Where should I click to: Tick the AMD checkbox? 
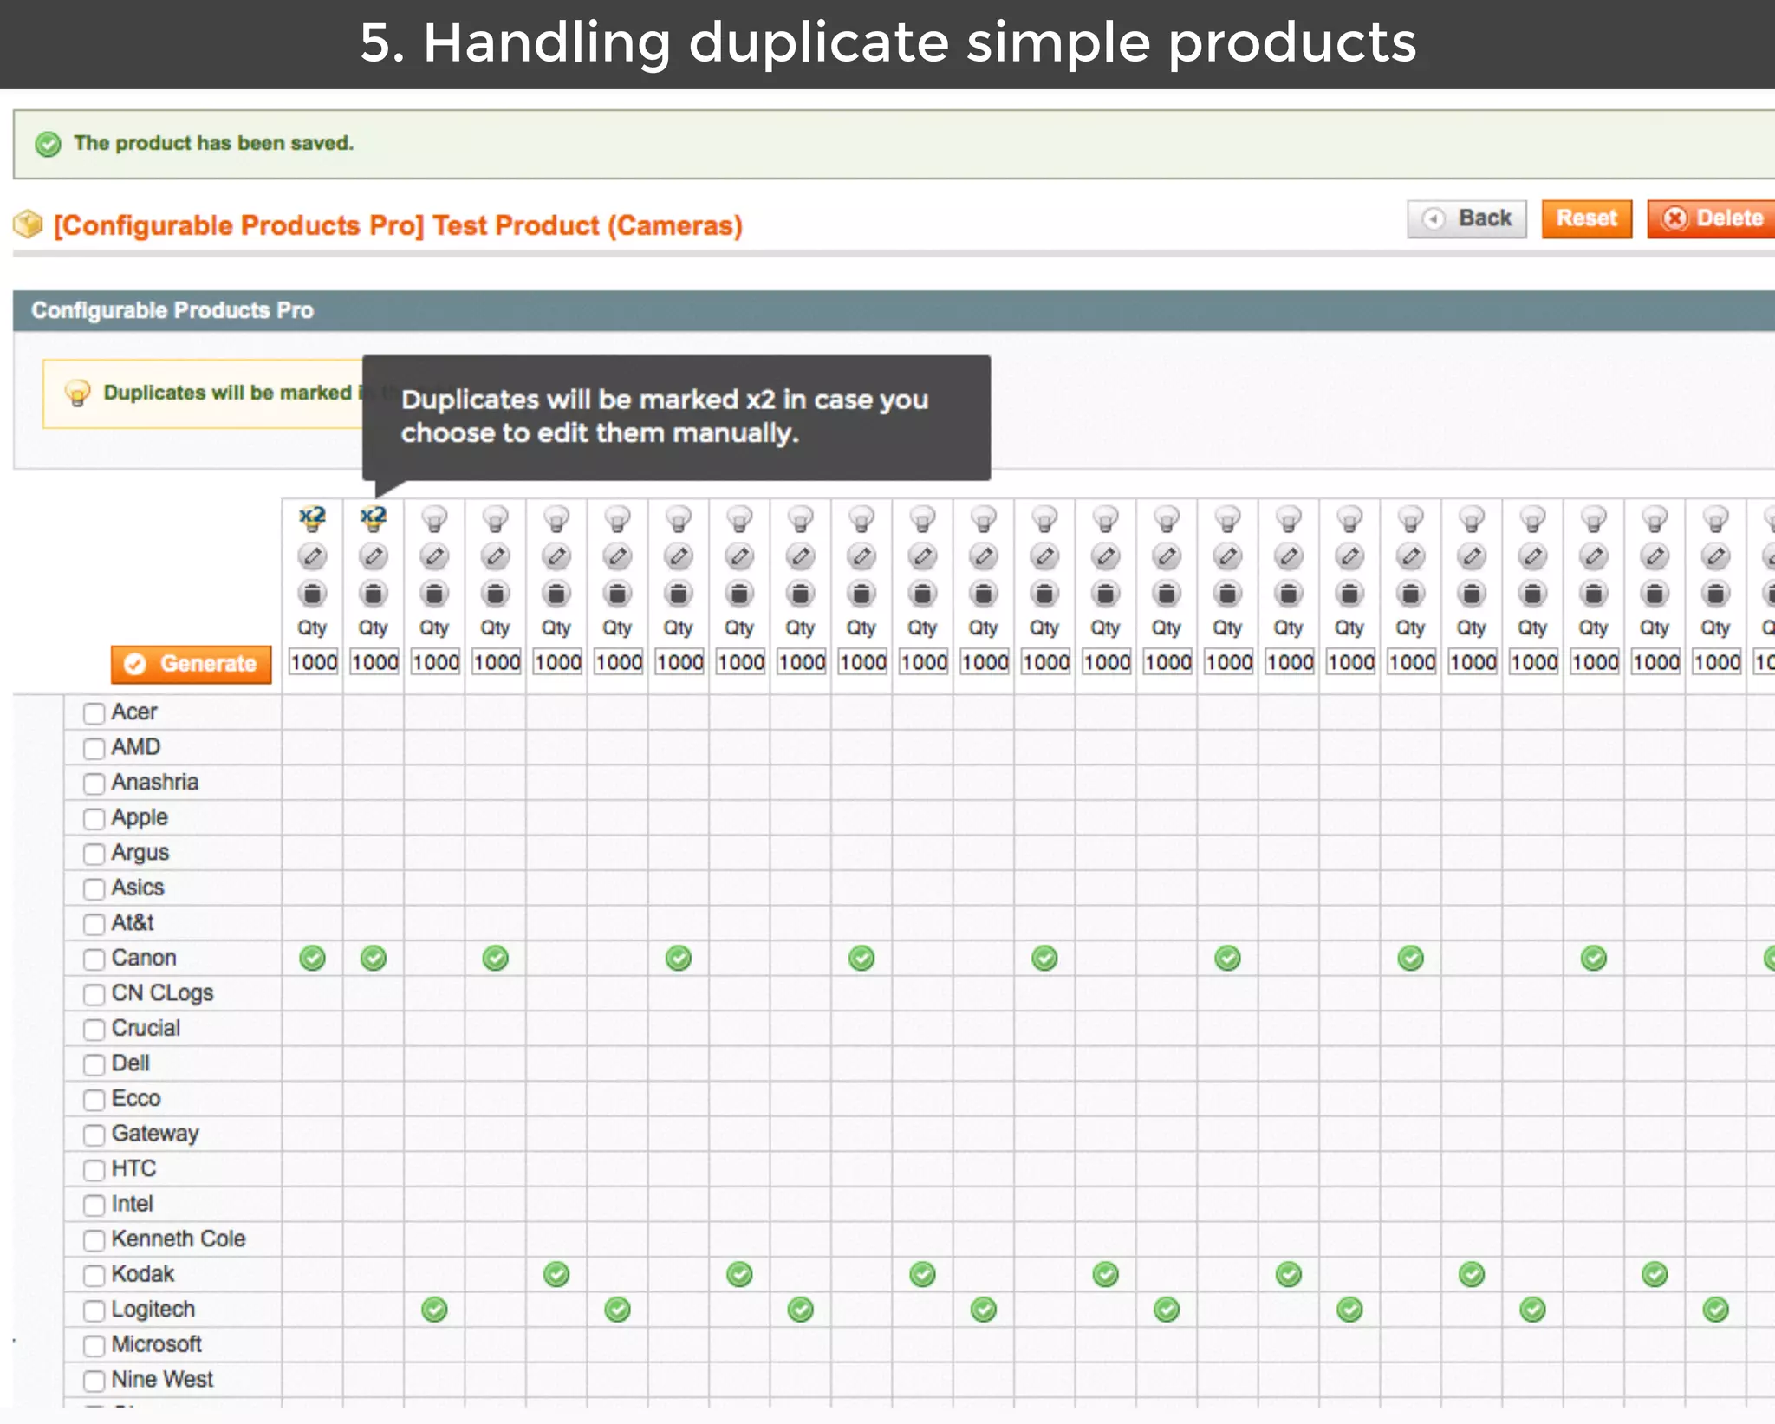pos(94,748)
